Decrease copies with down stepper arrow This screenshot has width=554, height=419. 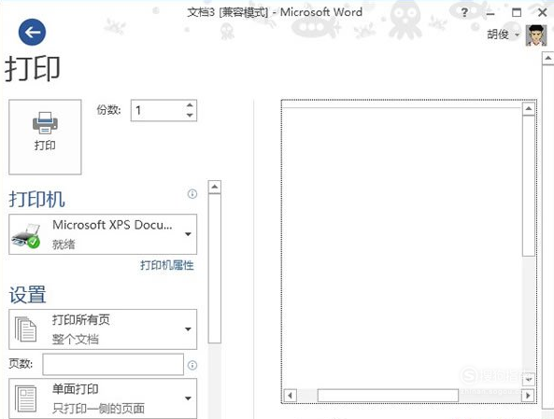(x=190, y=116)
